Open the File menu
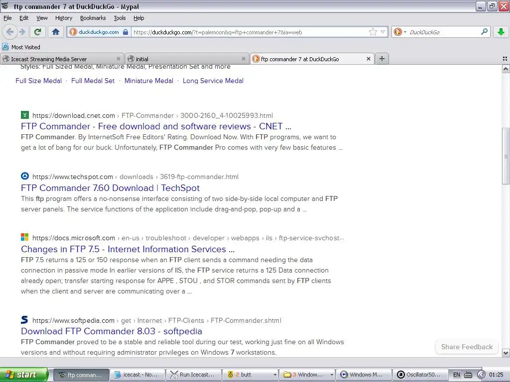 [x=7, y=18]
